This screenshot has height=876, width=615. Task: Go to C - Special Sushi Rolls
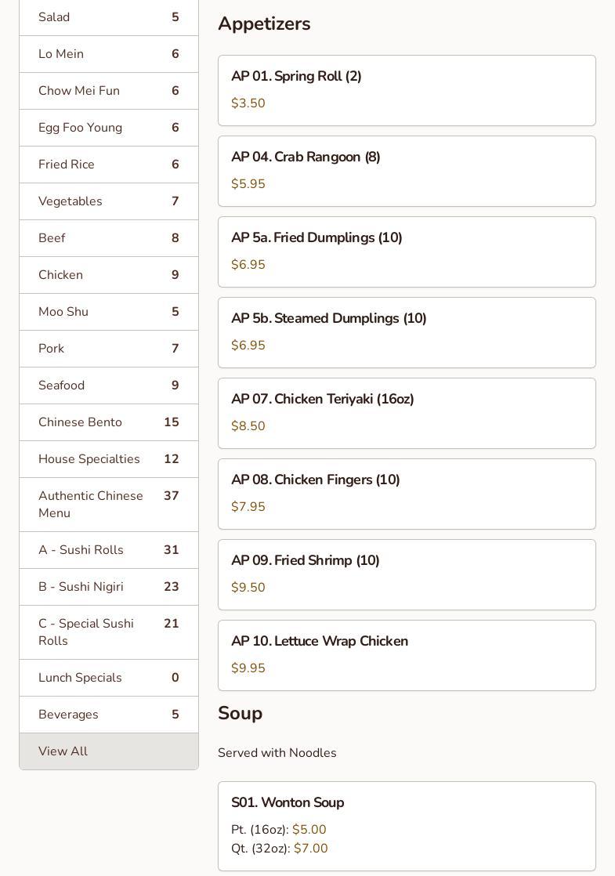pyautogui.click(x=108, y=632)
